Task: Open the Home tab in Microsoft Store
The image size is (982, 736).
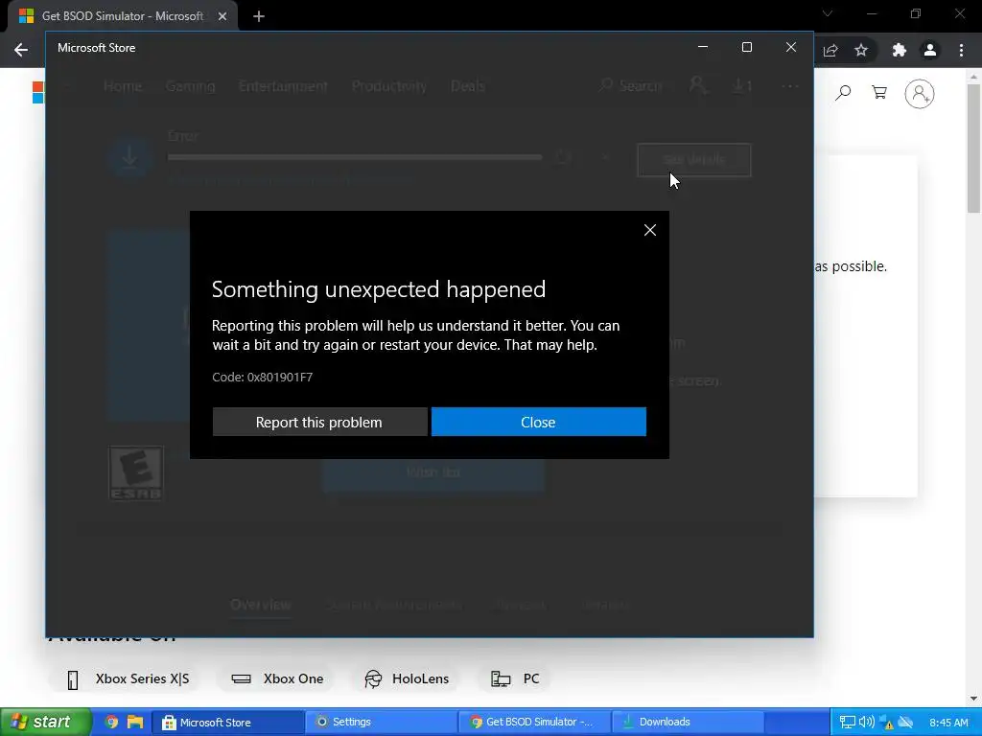Action: pyautogui.click(x=123, y=85)
